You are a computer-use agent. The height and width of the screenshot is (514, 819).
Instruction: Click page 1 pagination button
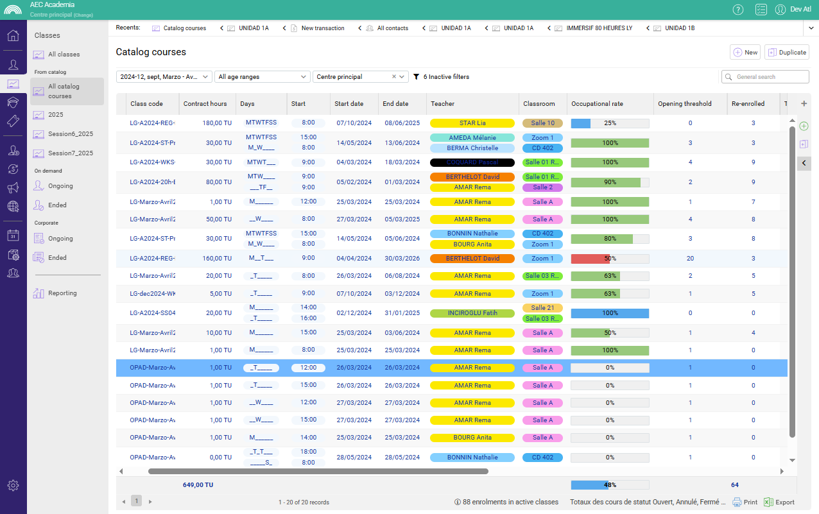tap(137, 501)
